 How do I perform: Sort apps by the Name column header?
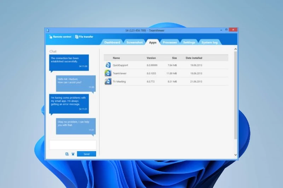coord(116,58)
